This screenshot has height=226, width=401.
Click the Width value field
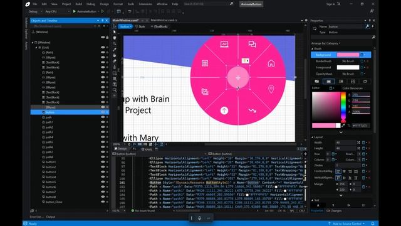point(345,143)
